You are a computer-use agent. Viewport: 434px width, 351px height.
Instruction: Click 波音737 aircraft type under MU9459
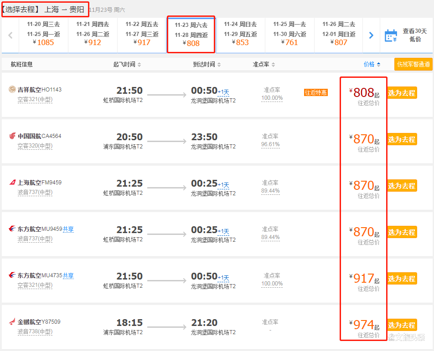pyautogui.click(x=35, y=239)
